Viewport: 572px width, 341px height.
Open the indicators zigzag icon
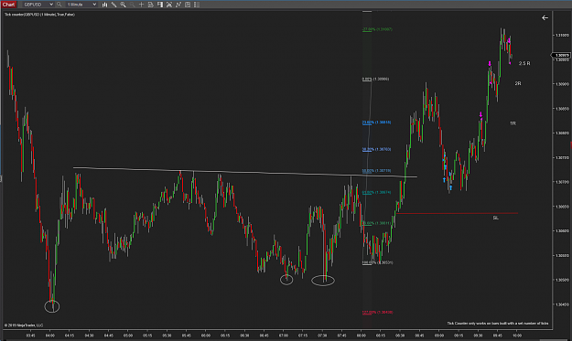pyautogui.click(x=178, y=5)
